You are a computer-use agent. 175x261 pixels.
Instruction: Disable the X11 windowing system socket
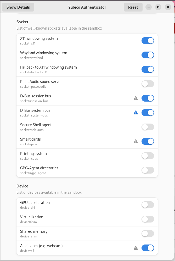tap(148, 41)
